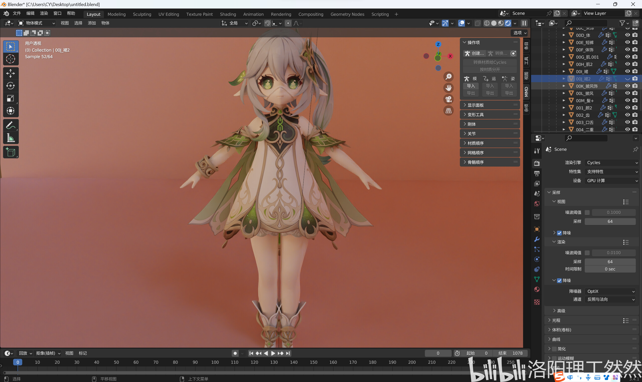Open the Render properties tab icon
Viewport: 642px width, 382px height.
537,163
